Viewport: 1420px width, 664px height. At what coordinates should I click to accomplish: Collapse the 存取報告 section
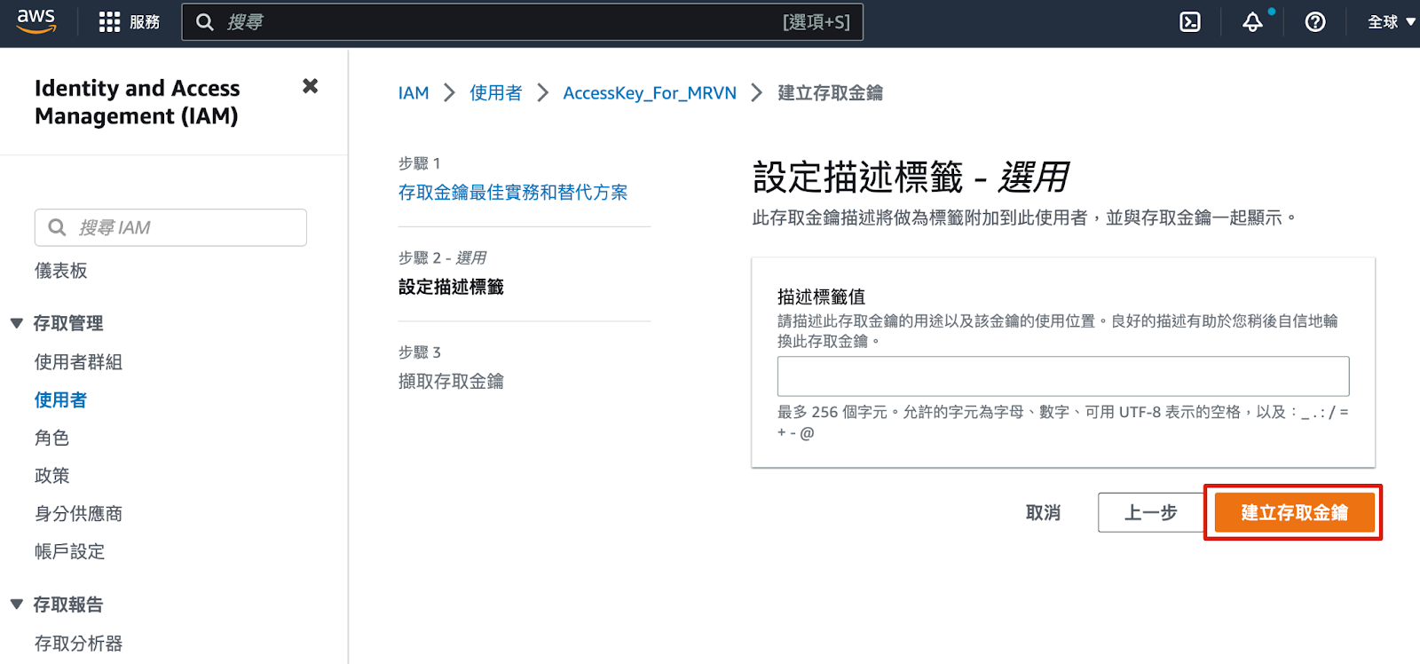pos(17,605)
